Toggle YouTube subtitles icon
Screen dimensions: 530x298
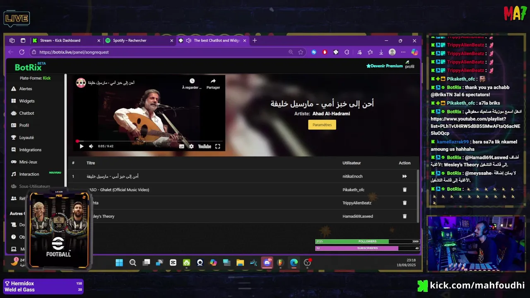181,146
